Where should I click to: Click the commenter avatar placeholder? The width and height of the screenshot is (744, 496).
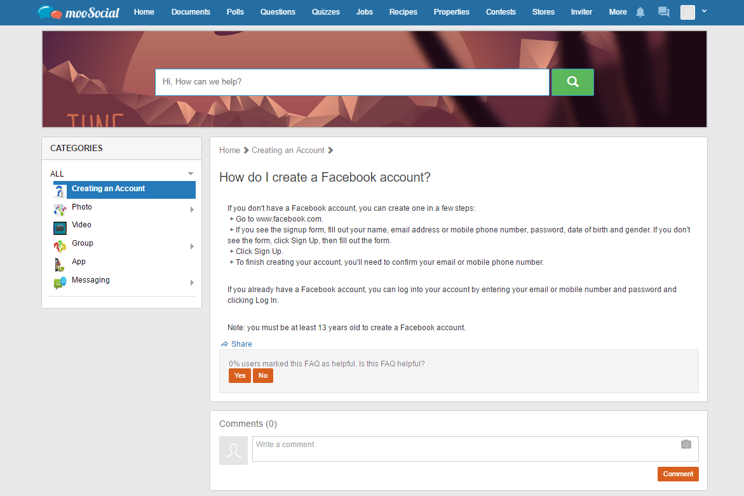pyautogui.click(x=233, y=450)
